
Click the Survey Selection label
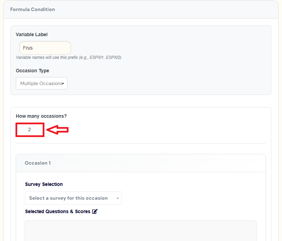point(44,184)
